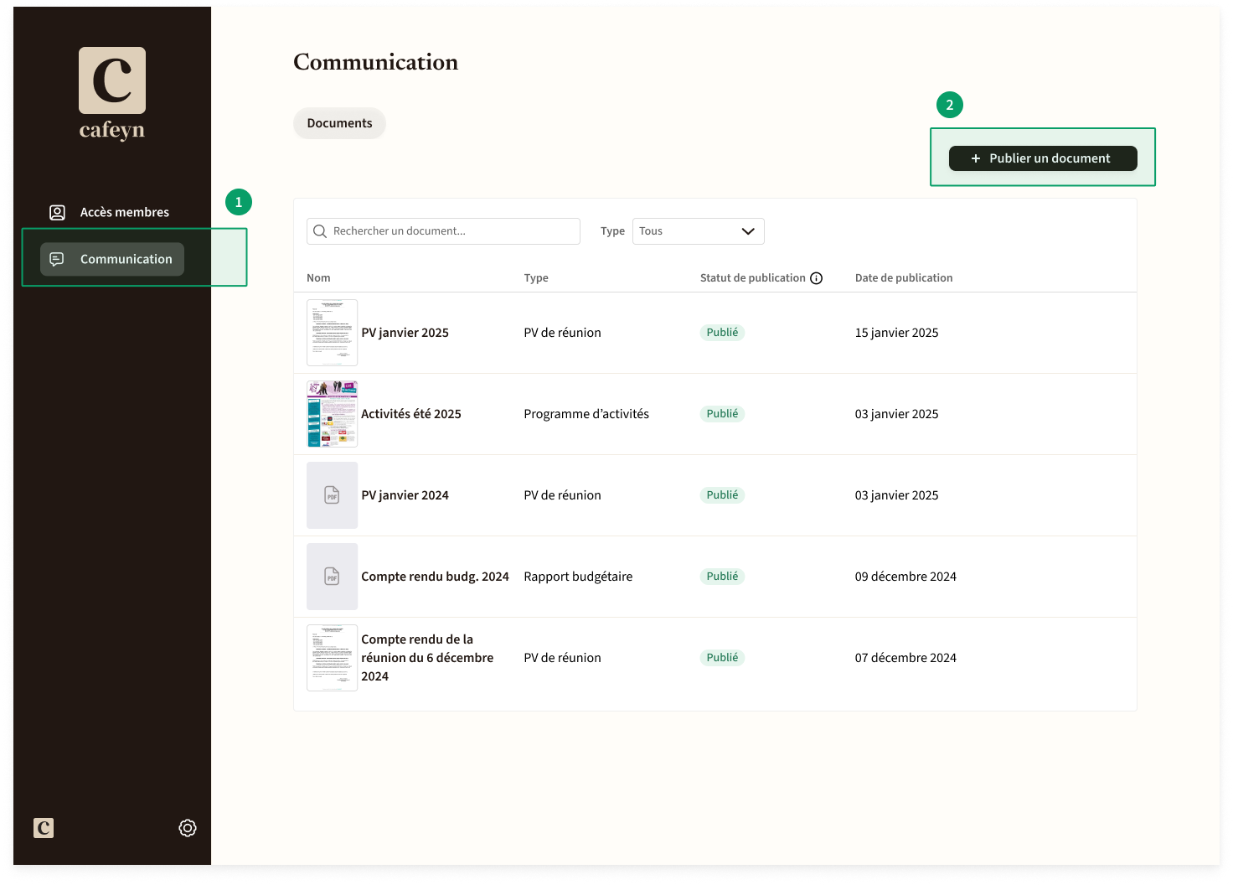Expand the Type filter dropdown chevron
1233x885 pixels.
pyautogui.click(x=748, y=231)
